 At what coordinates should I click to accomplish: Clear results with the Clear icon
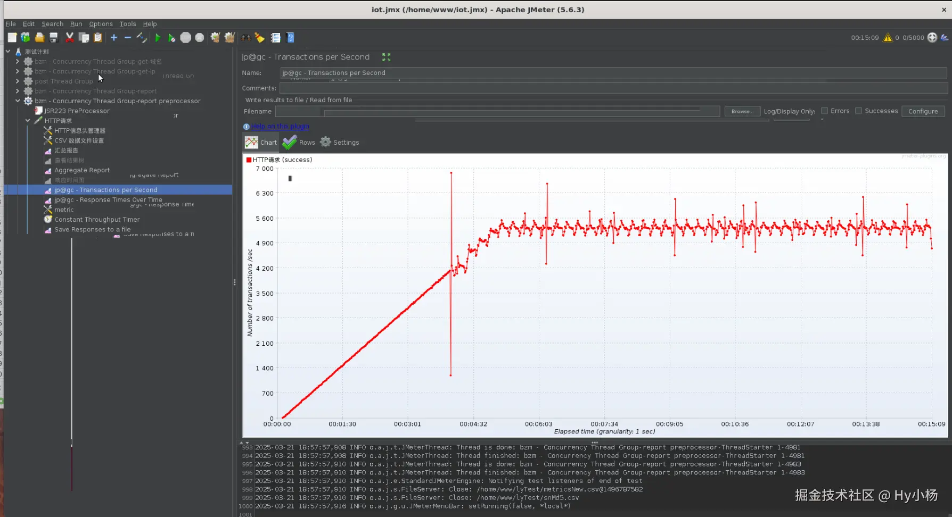[215, 37]
